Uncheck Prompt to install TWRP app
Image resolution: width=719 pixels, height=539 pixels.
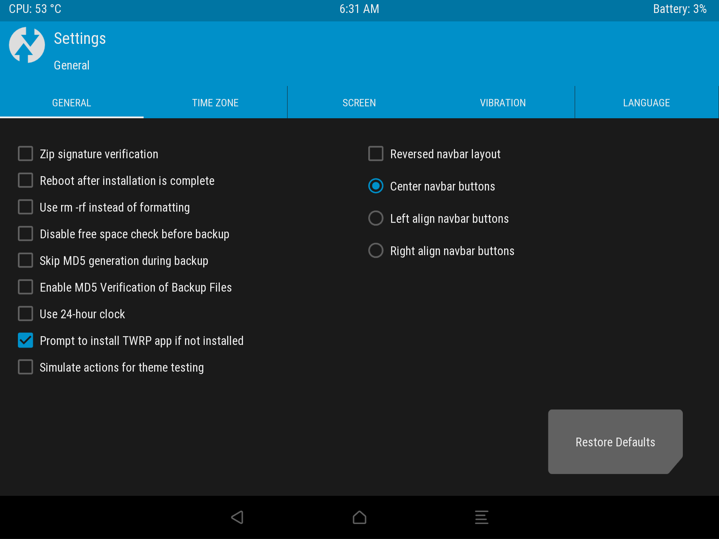(26, 340)
